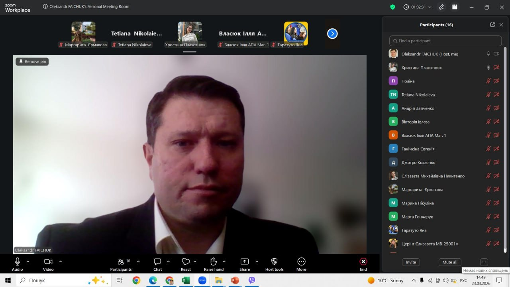Screen dimensions: 510x287
Task: Toggle microphone icon for Oleksandr FAICHUK row
Action: pos(488,54)
